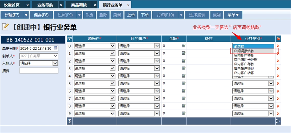Open calendar picker for 单据日期
This screenshot has height=133, width=291.
[x=55, y=48]
